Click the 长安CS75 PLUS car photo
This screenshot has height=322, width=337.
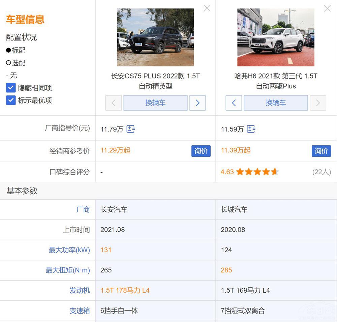tap(155, 37)
